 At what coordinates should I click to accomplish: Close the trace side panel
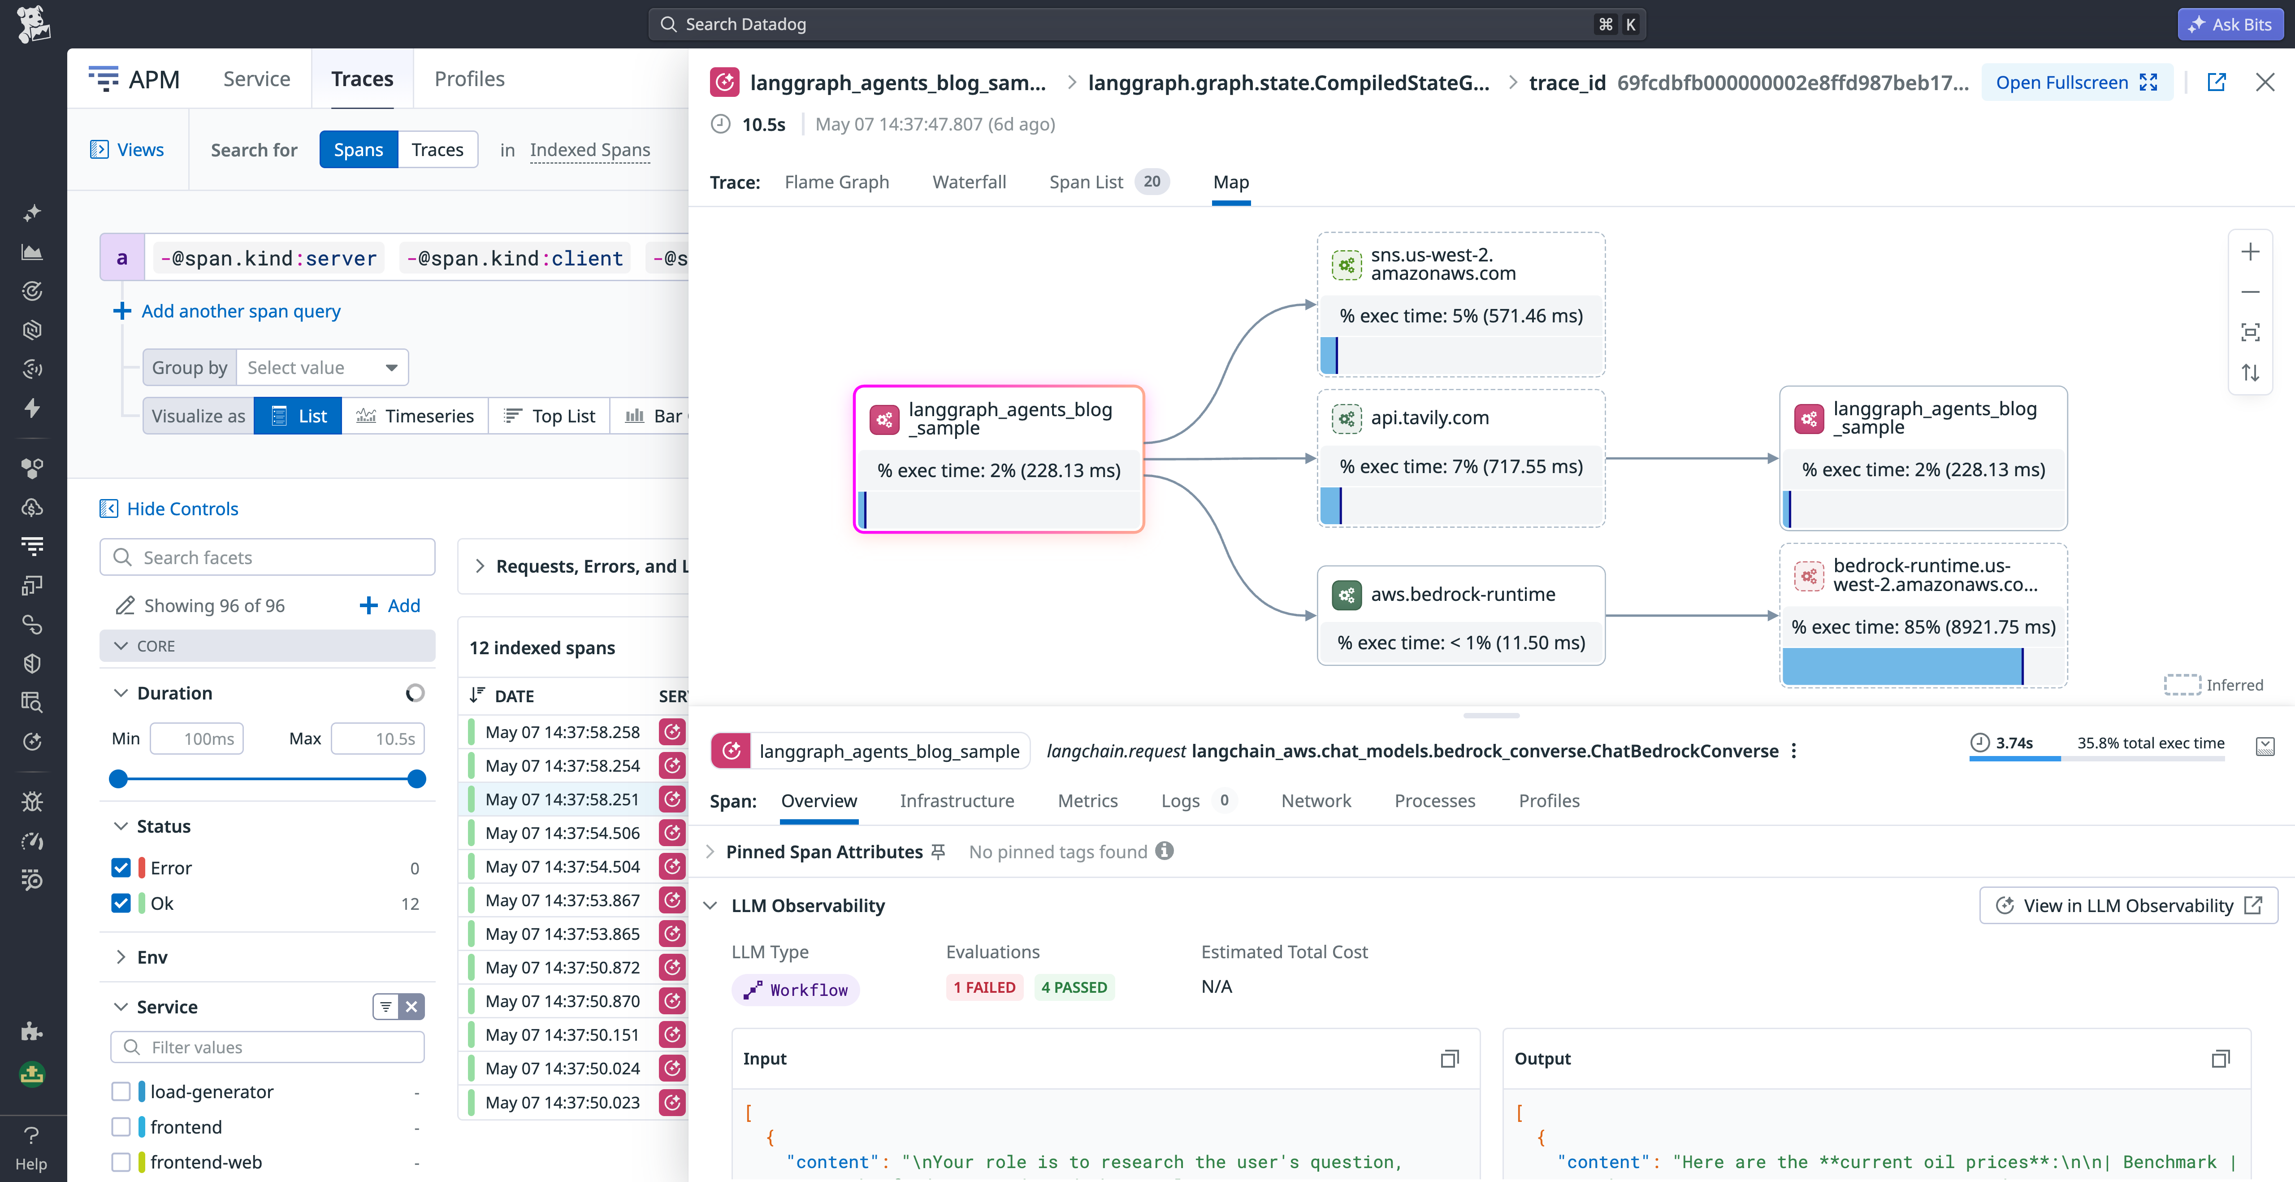pyautogui.click(x=2265, y=82)
